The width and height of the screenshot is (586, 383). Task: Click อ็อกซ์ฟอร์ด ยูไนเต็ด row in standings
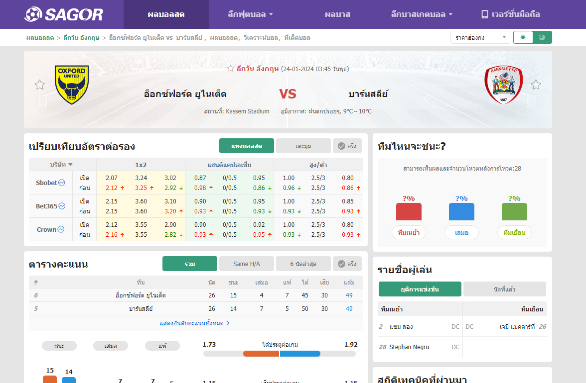(196, 295)
